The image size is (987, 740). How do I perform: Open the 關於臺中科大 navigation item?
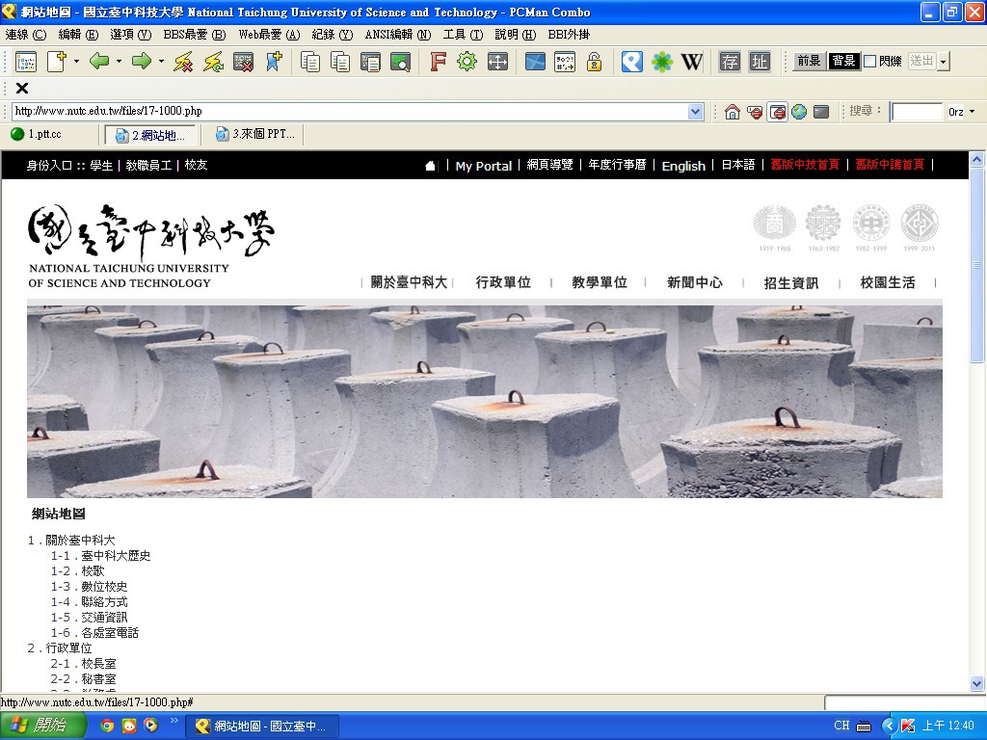(409, 282)
